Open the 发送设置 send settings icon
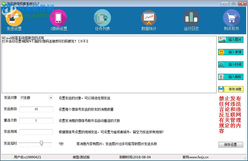 (x=14, y=18)
